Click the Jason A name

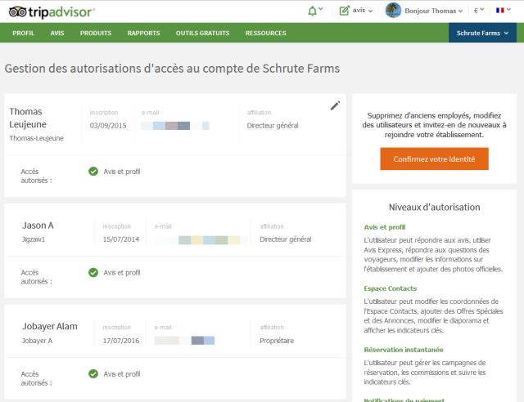click(x=38, y=226)
